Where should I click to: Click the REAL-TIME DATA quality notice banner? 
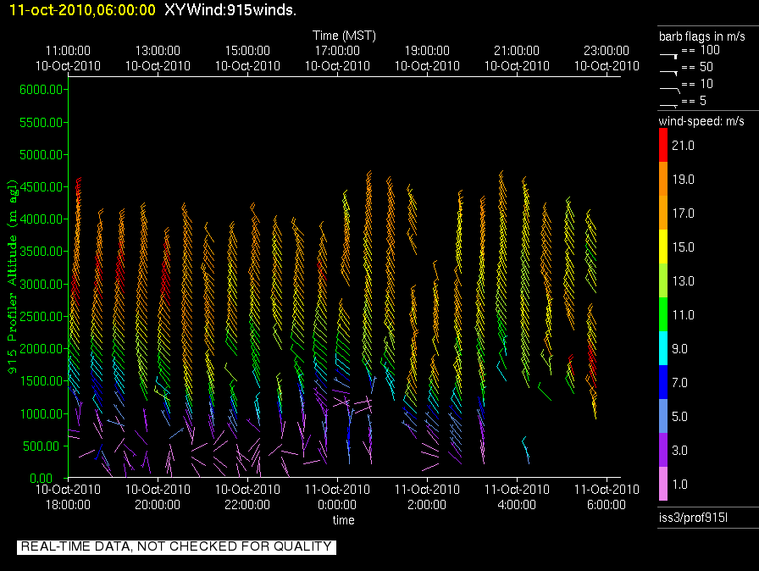point(176,546)
